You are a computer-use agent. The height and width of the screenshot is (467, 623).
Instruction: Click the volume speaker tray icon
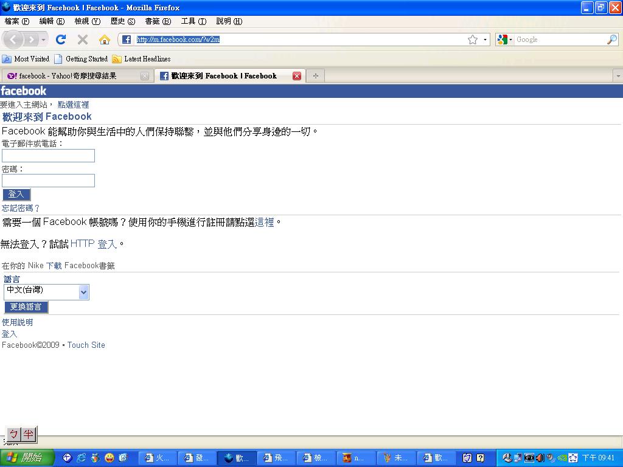[x=540, y=458]
